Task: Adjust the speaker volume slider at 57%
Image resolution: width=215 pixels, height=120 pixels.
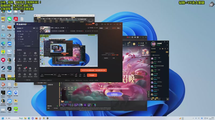Action: click(66, 75)
